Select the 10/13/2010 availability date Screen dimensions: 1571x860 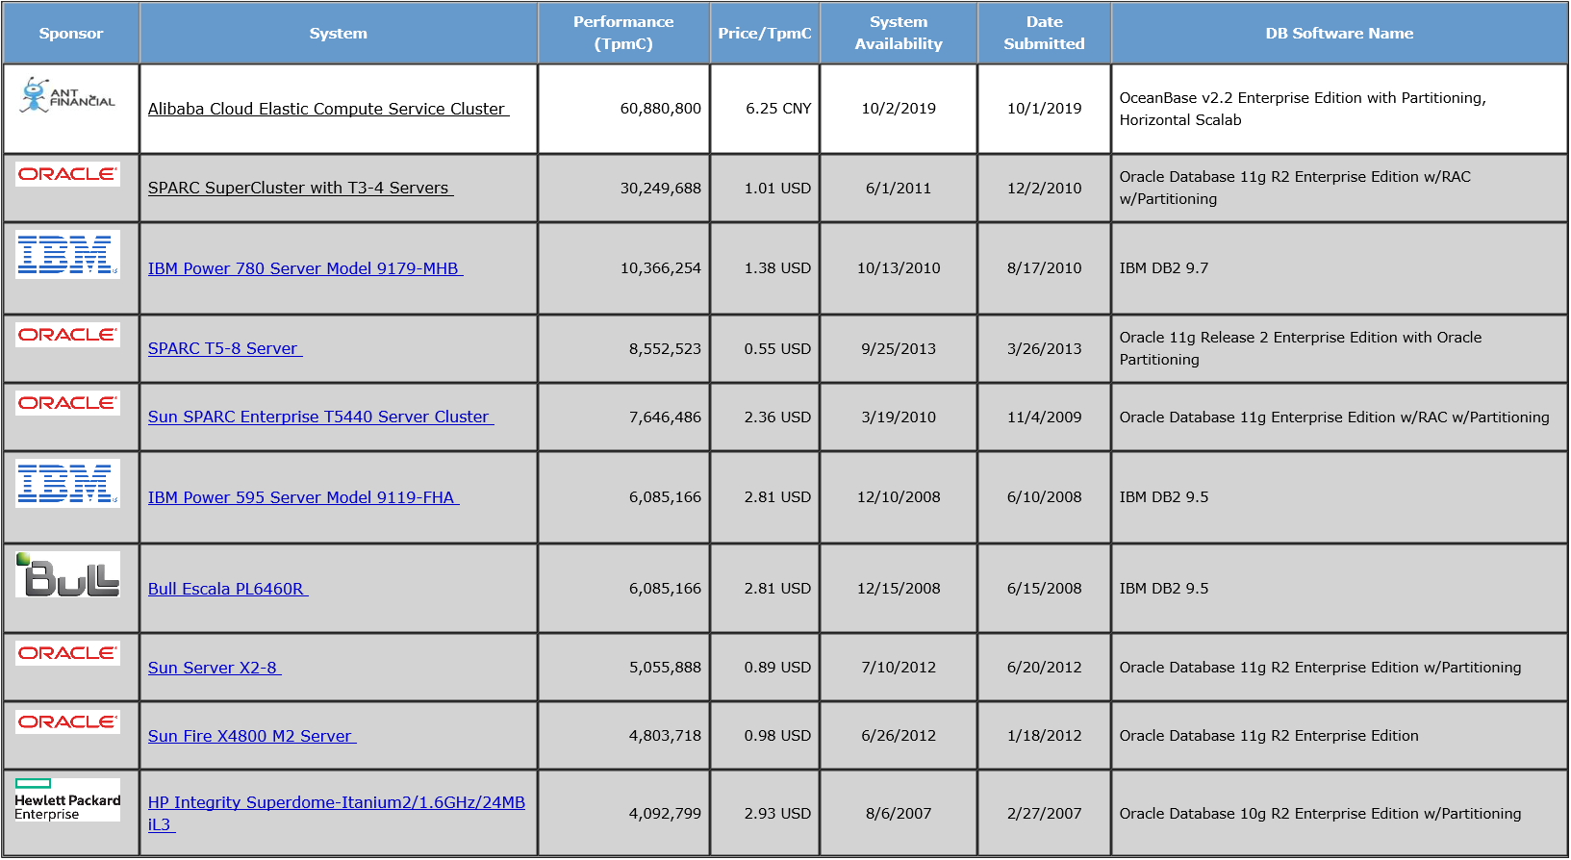click(899, 268)
